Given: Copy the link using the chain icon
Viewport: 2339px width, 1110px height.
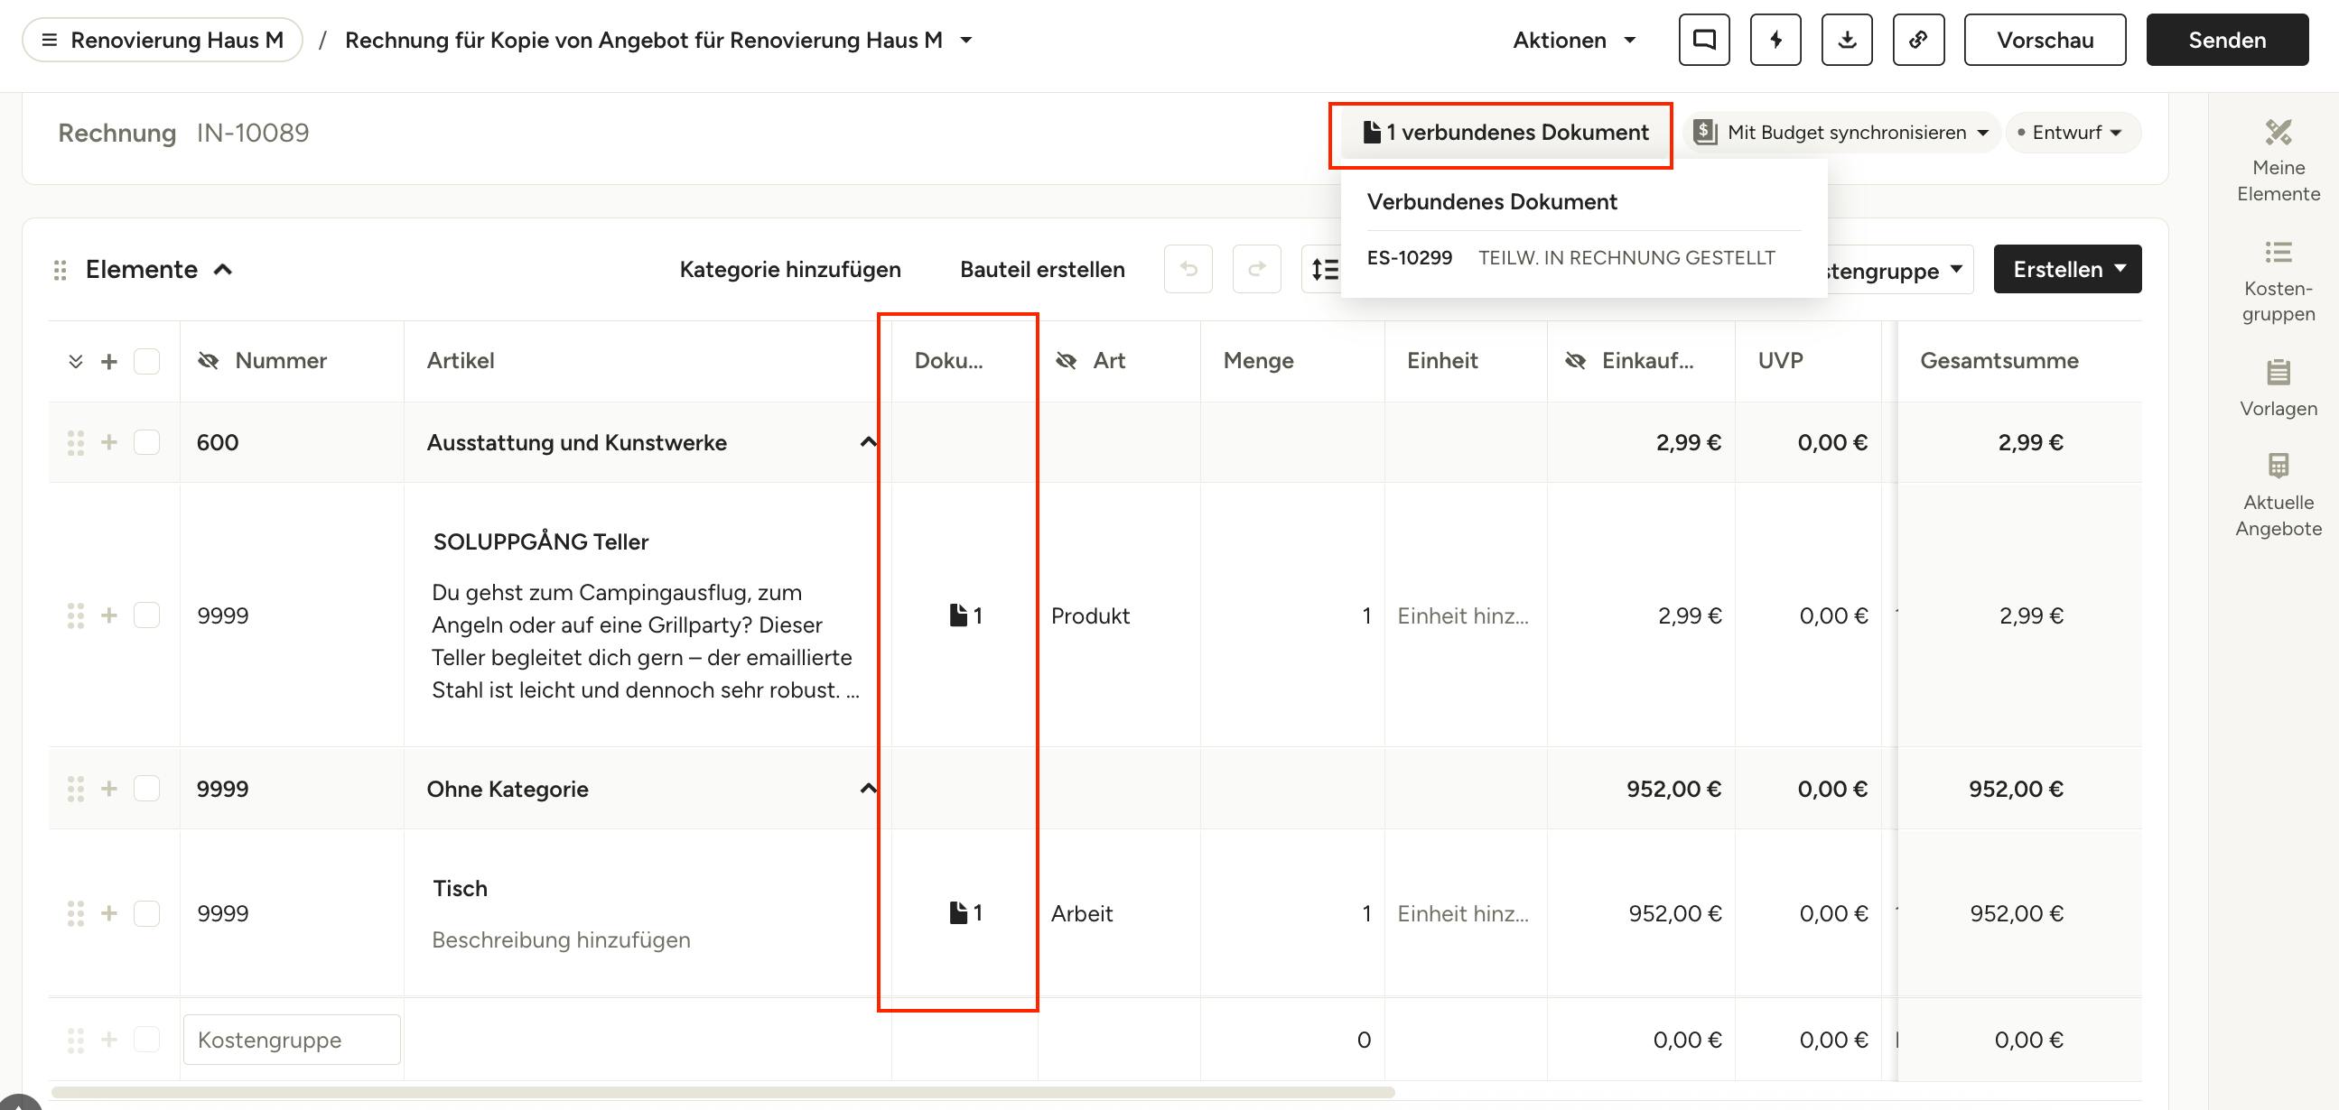Looking at the screenshot, I should pos(1918,40).
